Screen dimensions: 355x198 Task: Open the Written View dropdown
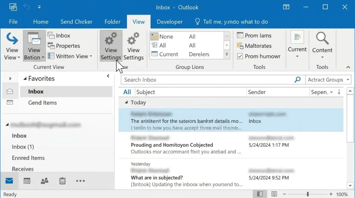coord(70,56)
